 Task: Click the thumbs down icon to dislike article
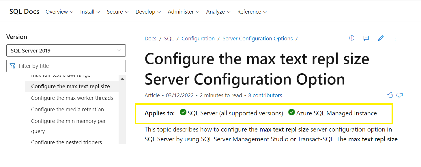click(399, 95)
